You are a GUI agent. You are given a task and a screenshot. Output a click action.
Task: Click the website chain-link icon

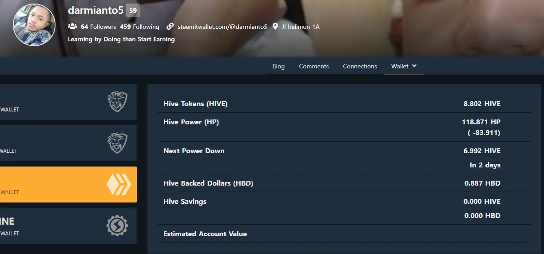170,27
